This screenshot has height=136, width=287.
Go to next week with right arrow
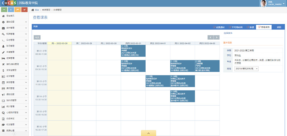[x=217, y=38]
